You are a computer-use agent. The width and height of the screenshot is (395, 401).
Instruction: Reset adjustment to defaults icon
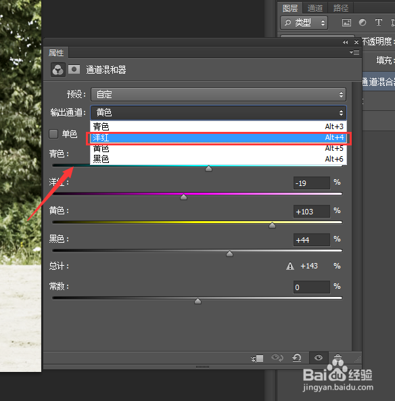point(297,358)
